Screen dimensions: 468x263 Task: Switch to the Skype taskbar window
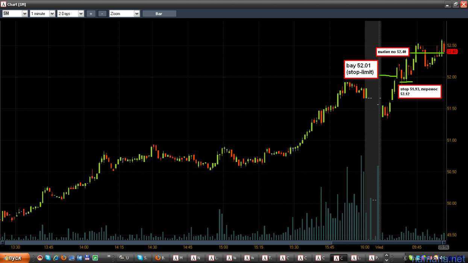click(x=143, y=258)
